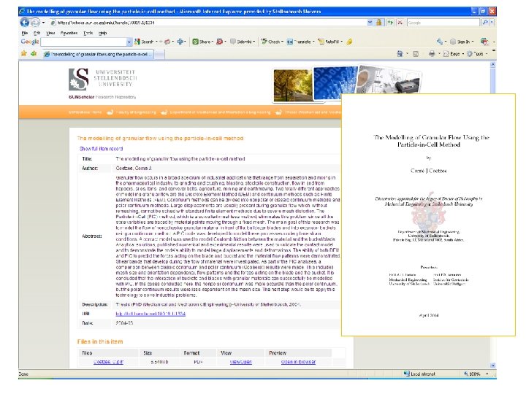Go forward with the Forward arrow button
Image resolution: width=526 pixels, height=394 pixels.
point(35,23)
